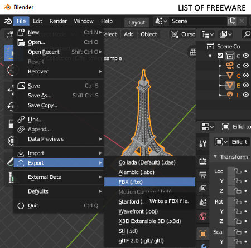The image size is (251, 248).
Task: Open the Edit menu
Action: pyautogui.click(x=37, y=21)
